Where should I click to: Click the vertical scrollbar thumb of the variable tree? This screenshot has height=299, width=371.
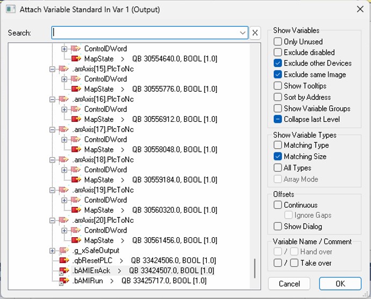pyautogui.click(x=255, y=268)
